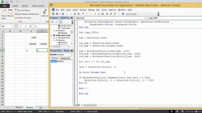Select ThisWorkbook in project tree
The height and width of the screenshot is (113, 202).
click(x=64, y=28)
